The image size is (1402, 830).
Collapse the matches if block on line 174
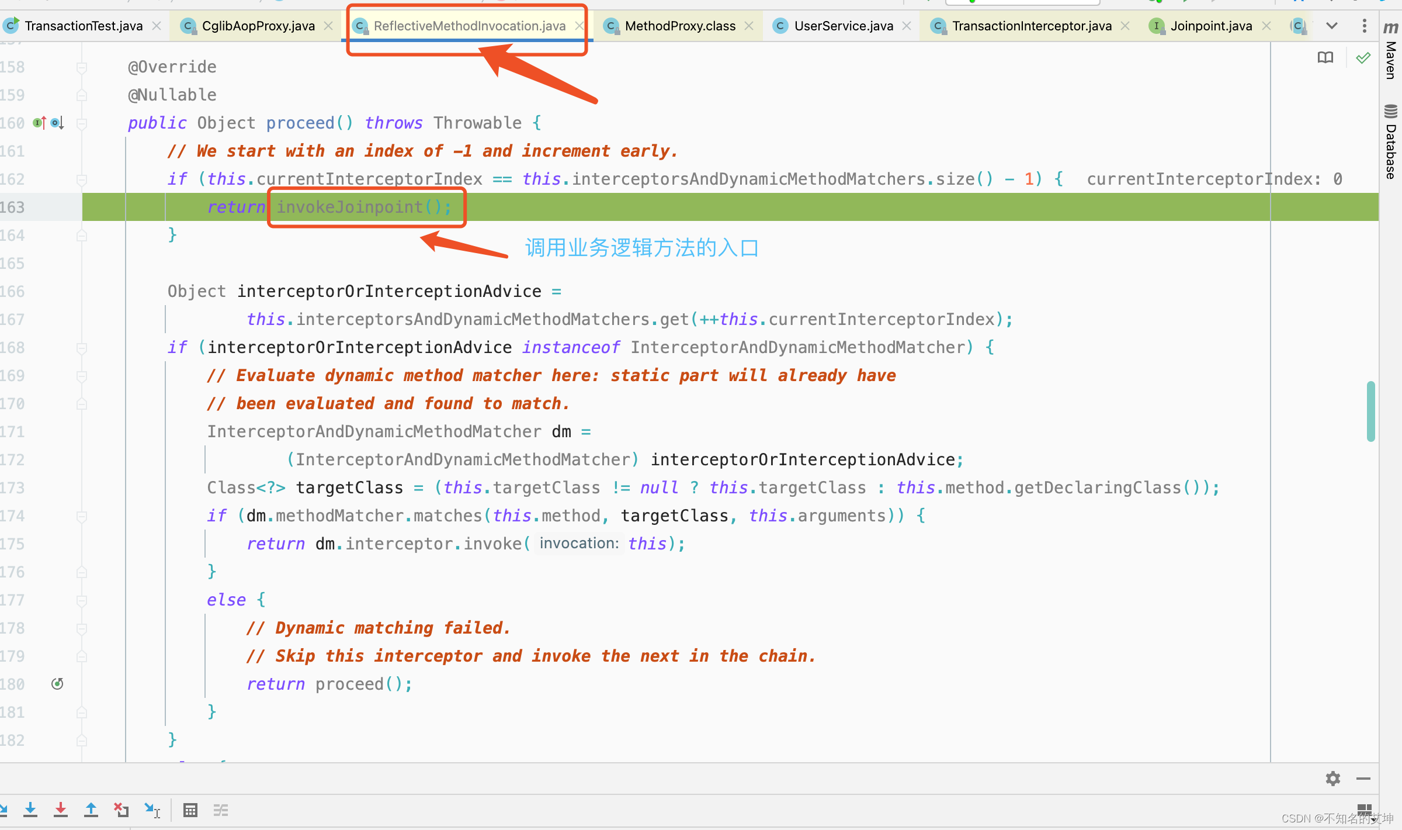pyautogui.click(x=82, y=516)
